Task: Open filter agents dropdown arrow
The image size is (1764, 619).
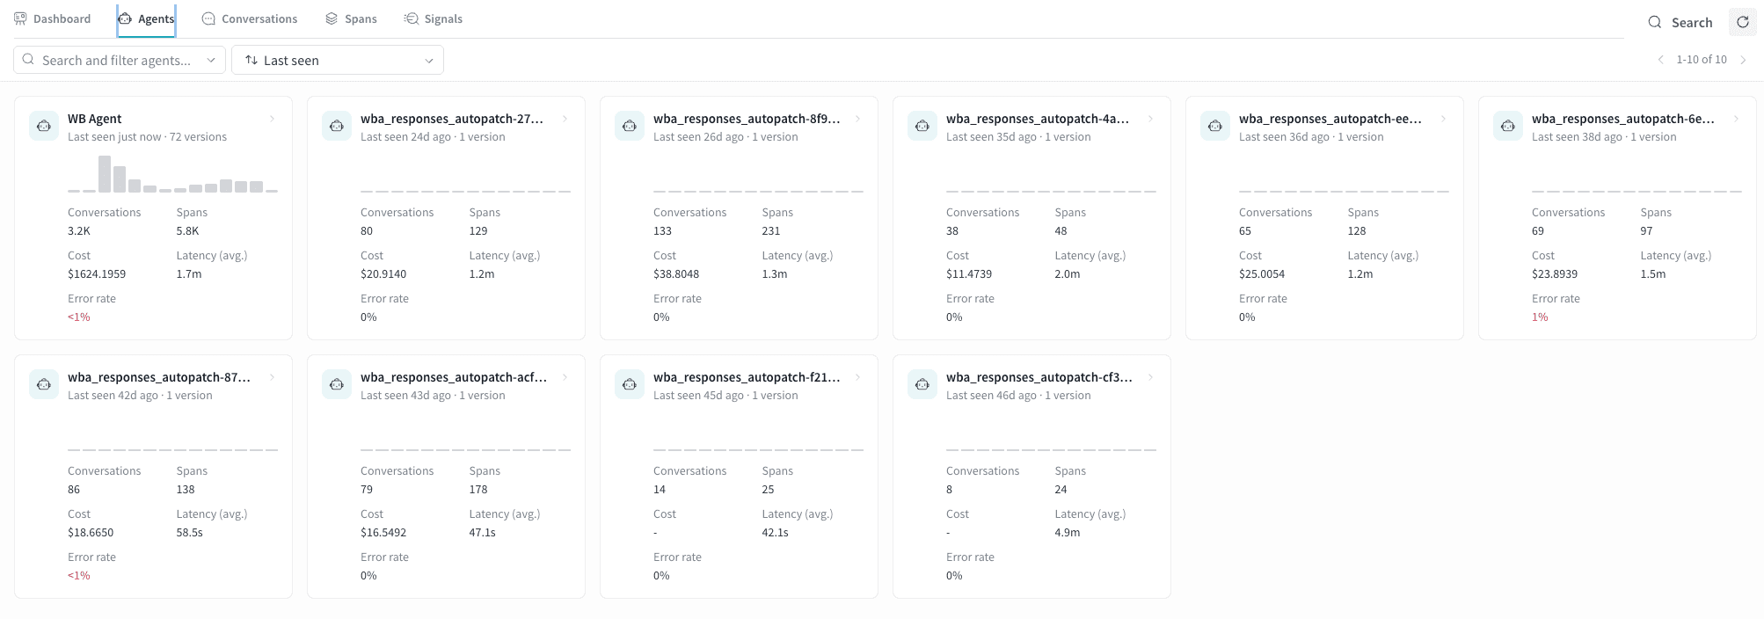Action: click(211, 61)
